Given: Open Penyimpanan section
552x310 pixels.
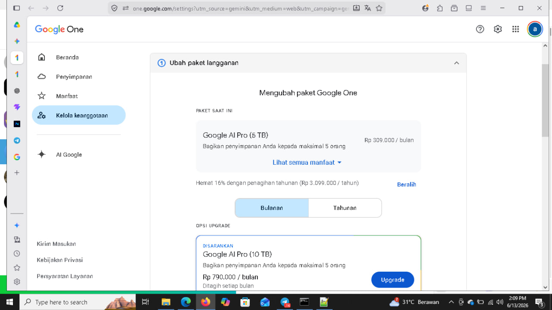Looking at the screenshot, I should click(x=74, y=77).
